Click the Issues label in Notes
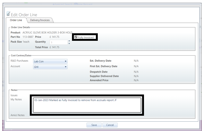The image size is (202, 131). click(14, 95)
